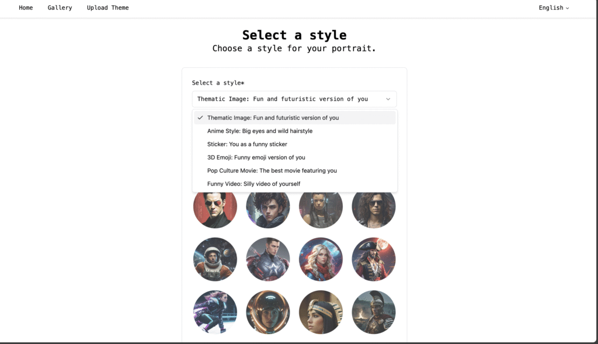Image resolution: width=598 pixels, height=344 pixels.
Task: Open the English language dropdown
Action: point(554,8)
